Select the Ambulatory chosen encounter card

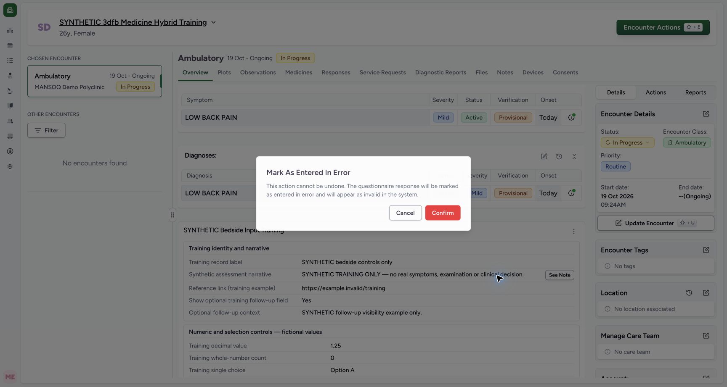point(95,81)
